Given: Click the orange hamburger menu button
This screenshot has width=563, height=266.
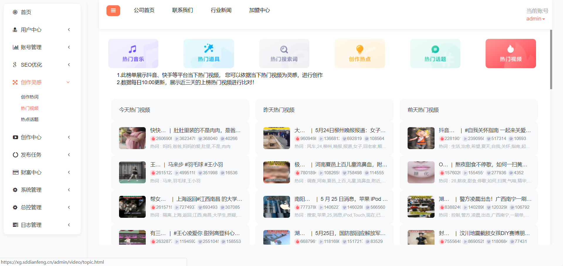Looking at the screenshot, I should 113,11.
